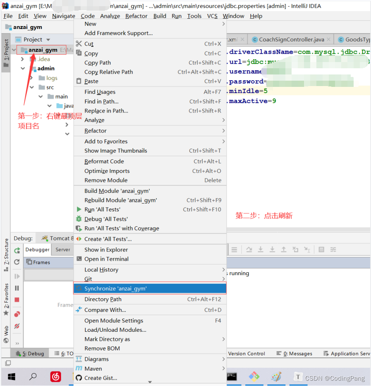Click the green Run 'All Tests' arrow icon
371x386 pixels.
79,209
